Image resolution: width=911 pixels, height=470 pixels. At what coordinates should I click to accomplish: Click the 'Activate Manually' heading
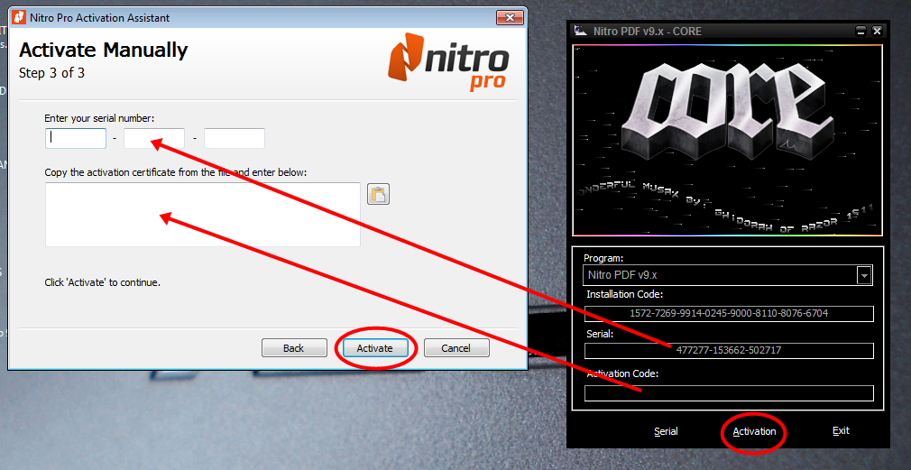click(104, 51)
